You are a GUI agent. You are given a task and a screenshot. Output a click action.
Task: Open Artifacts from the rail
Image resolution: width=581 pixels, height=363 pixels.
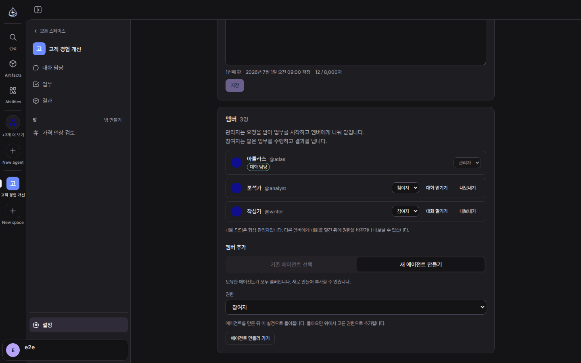tap(13, 69)
